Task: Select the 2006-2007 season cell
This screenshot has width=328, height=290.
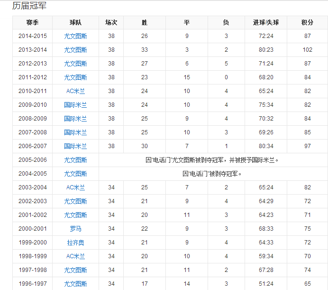Action: point(32,146)
